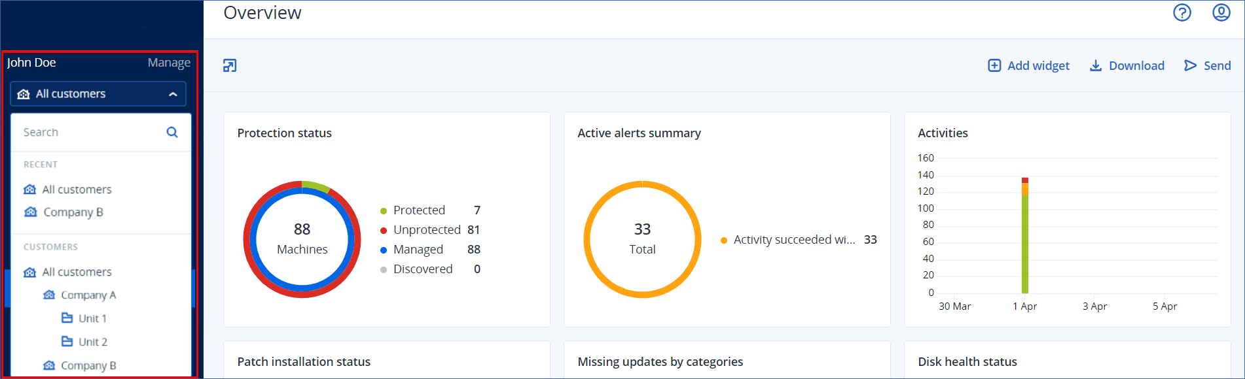Collapse the All customers dropdown

tap(173, 94)
